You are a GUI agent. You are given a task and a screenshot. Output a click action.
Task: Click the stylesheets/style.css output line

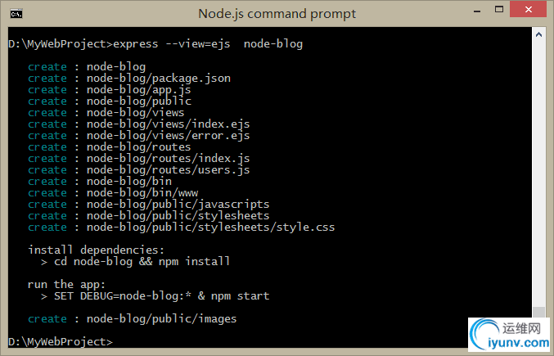[181, 227]
